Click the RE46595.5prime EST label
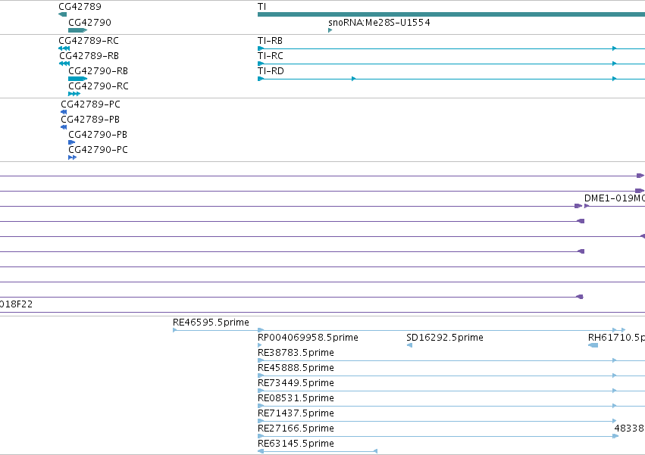Viewport: 645px width, 455px height. pos(211,323)
